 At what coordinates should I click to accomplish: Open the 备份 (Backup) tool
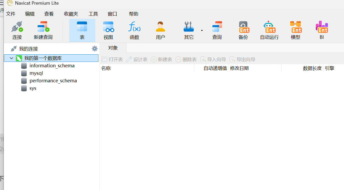[x=243, y=30]
